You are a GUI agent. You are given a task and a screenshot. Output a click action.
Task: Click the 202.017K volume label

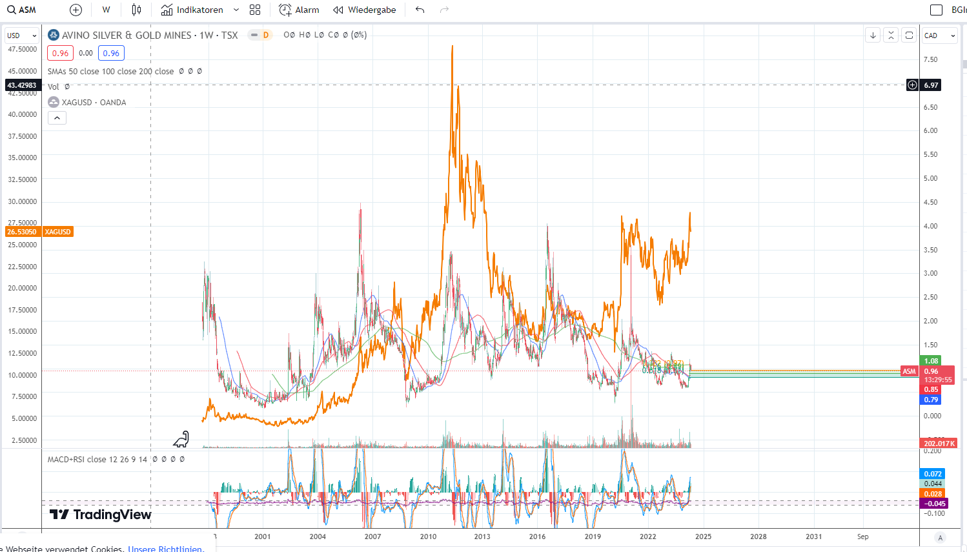point(939,444)
